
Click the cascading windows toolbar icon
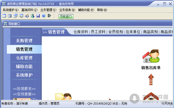click(x=15, y=16)
